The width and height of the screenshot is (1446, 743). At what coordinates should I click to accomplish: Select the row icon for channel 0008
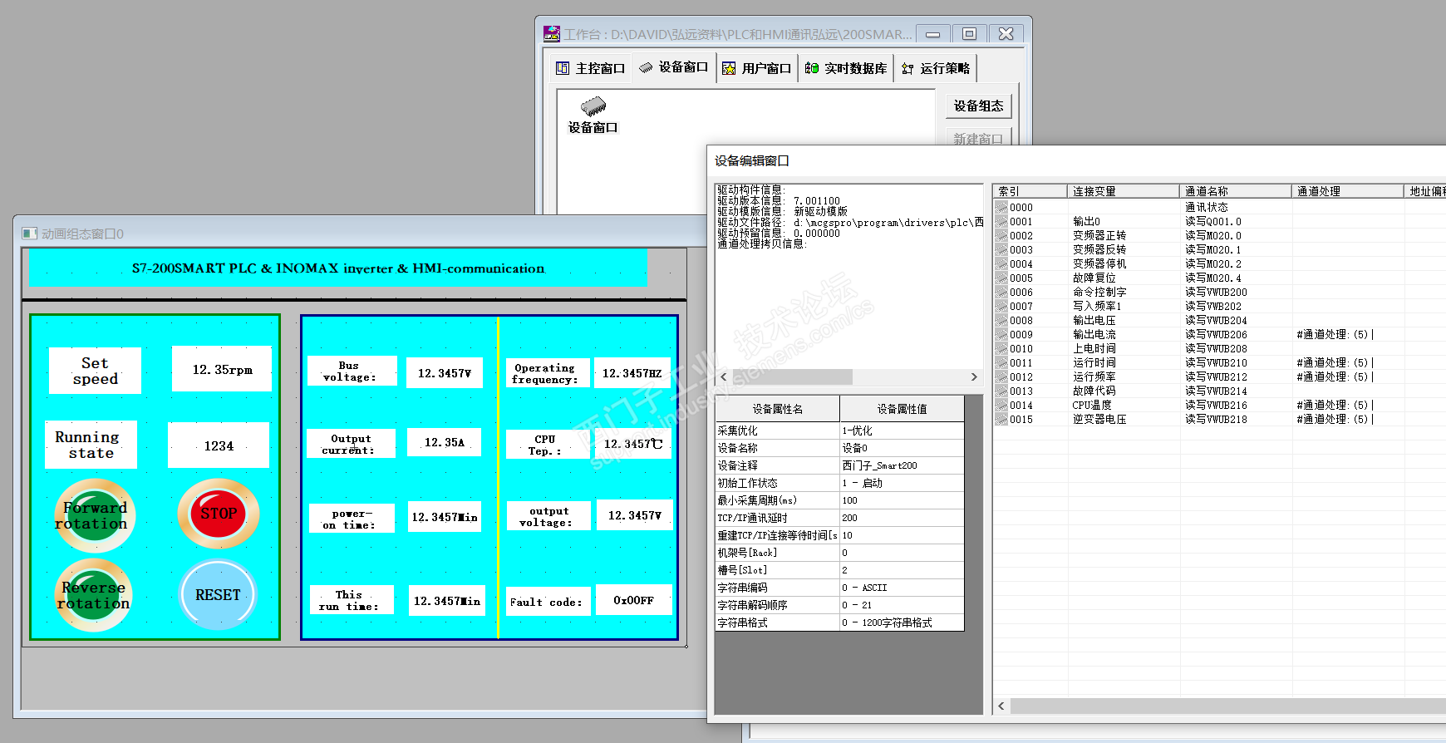(x=1001, y=321)
